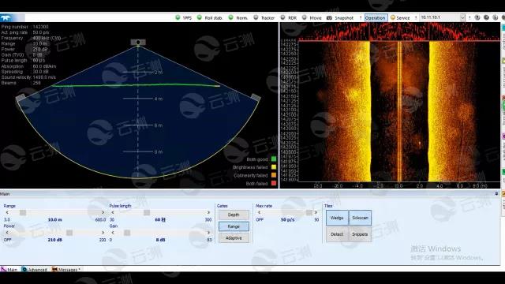This screenshot has height=284, width=505.
Task: Take a Snapshot with camera icon
Action: pyautogui.click(x=329, y=17)
